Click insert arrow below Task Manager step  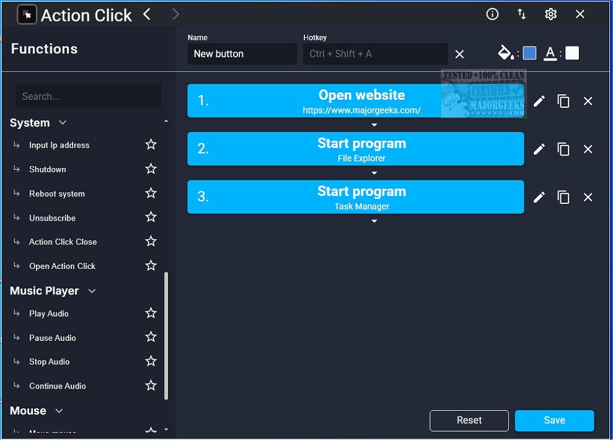click(x=374, y=221)
